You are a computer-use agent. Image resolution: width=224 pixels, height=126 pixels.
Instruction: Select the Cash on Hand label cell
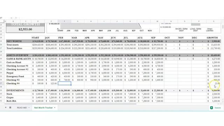14,62
